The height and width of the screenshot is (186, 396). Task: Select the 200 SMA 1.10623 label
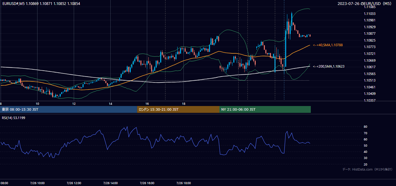point(329,66)
